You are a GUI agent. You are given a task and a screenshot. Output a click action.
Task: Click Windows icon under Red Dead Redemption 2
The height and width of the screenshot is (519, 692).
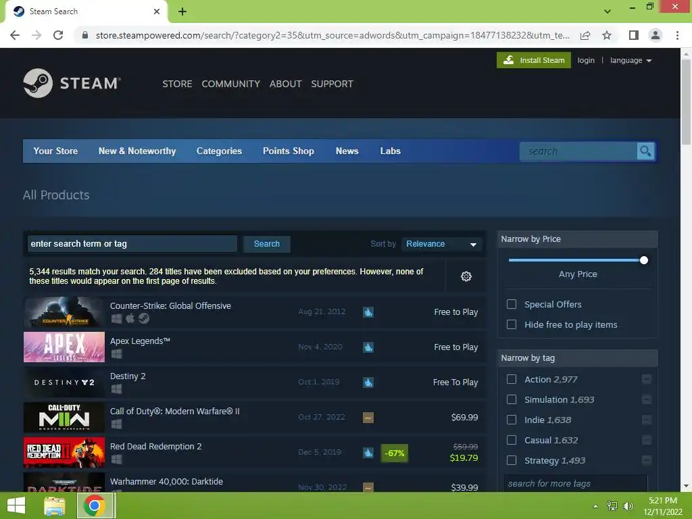click(116, 460)
